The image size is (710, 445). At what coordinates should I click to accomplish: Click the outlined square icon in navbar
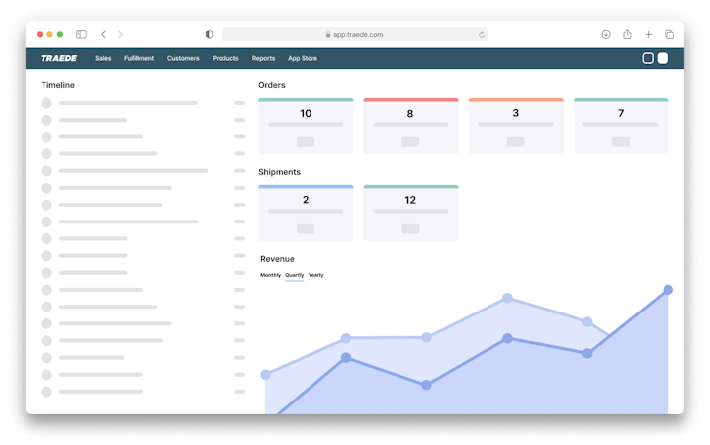[x=648, y=58]
